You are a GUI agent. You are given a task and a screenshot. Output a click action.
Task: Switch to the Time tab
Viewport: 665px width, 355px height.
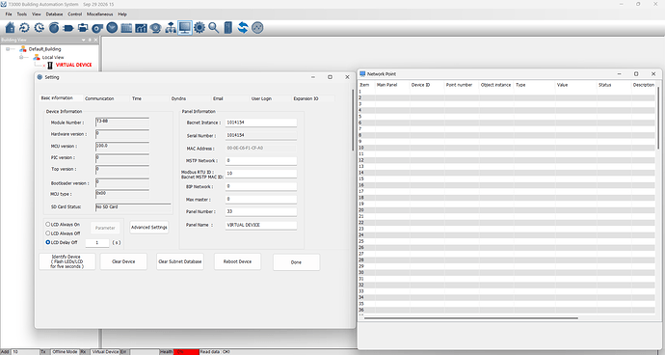[x=137, y=98]
